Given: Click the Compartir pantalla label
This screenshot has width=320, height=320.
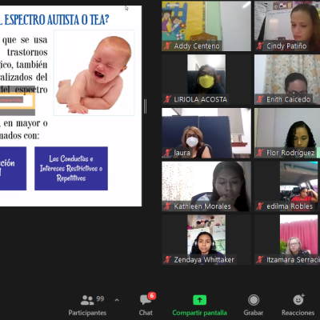Looking at the screenshot, I should coord(200,313).
